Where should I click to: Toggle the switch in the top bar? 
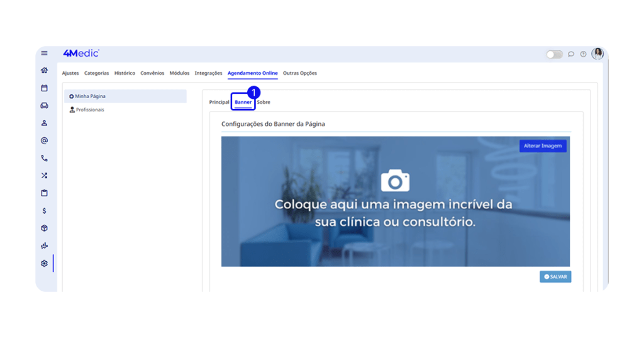tap(554, 54)
